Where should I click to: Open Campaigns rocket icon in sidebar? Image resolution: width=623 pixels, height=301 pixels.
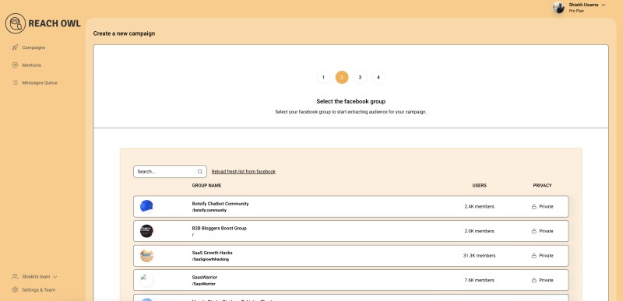[15, 47]
